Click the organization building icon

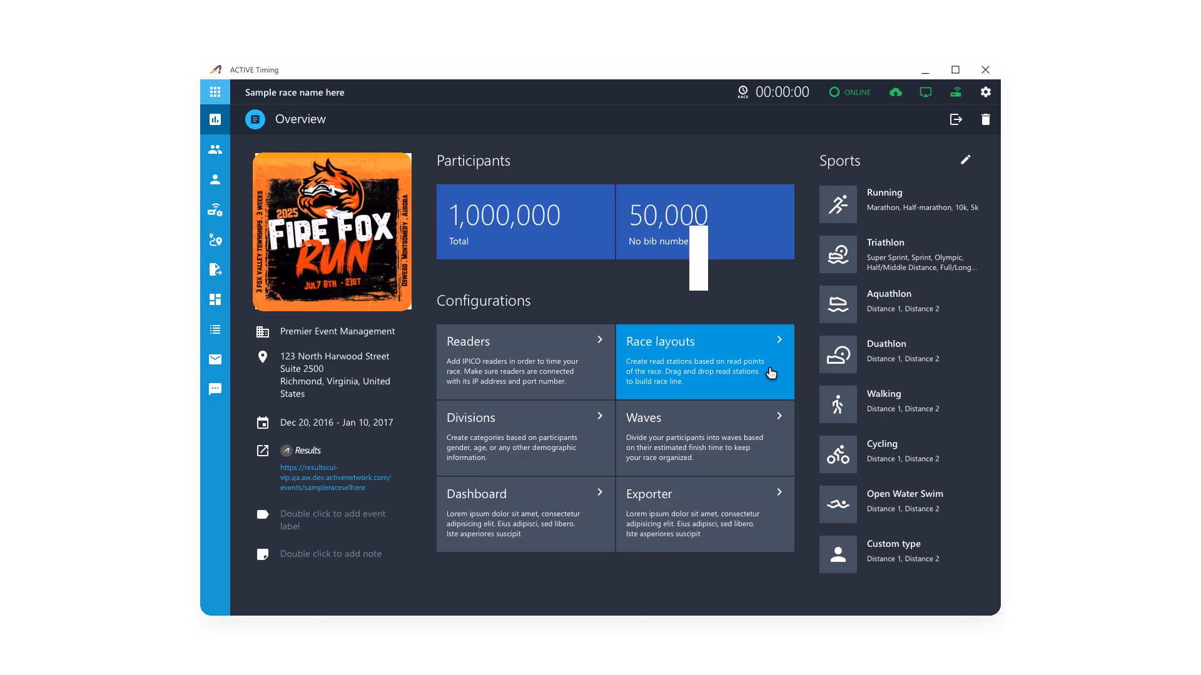click(263, 332)
